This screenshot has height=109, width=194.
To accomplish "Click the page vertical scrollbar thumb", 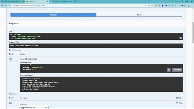I will [193, 32].
